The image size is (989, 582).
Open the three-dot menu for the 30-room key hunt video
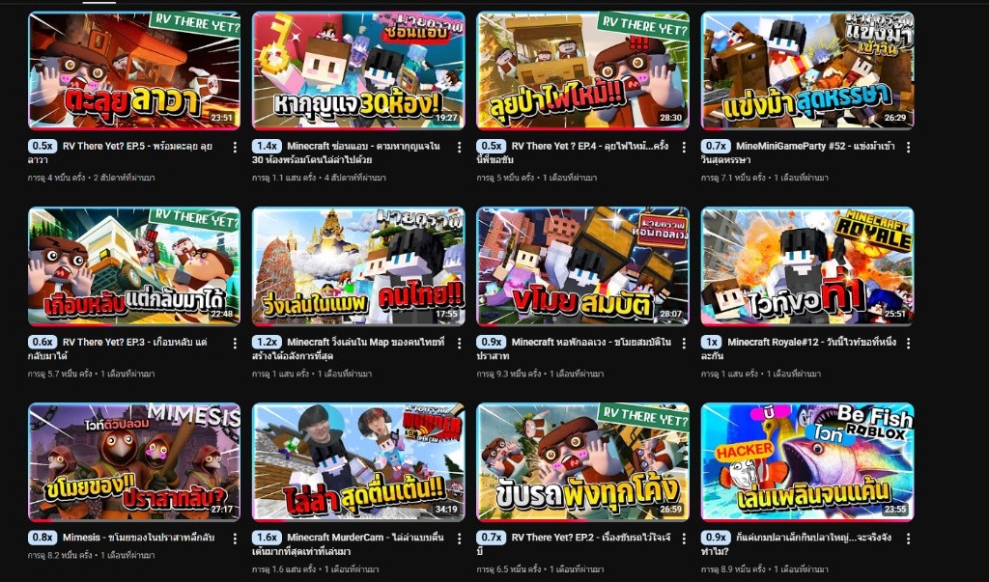tap(459, 147)
